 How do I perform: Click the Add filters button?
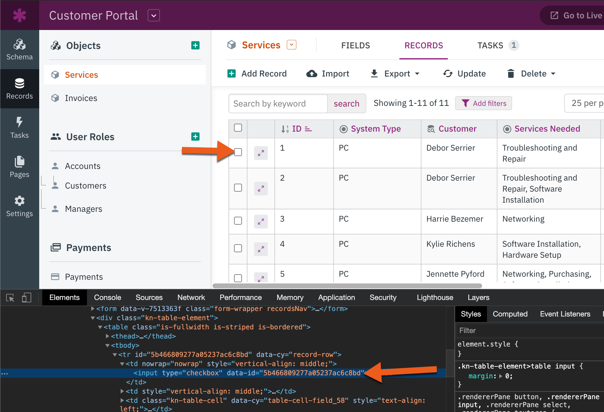point(484,103)
